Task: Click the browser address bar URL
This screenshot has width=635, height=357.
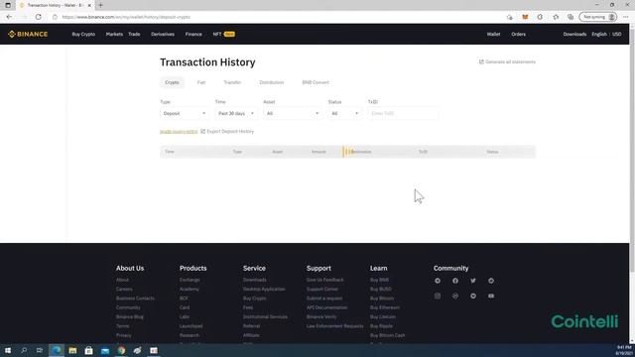Action: pyautogui.click(x=126, y=17)
